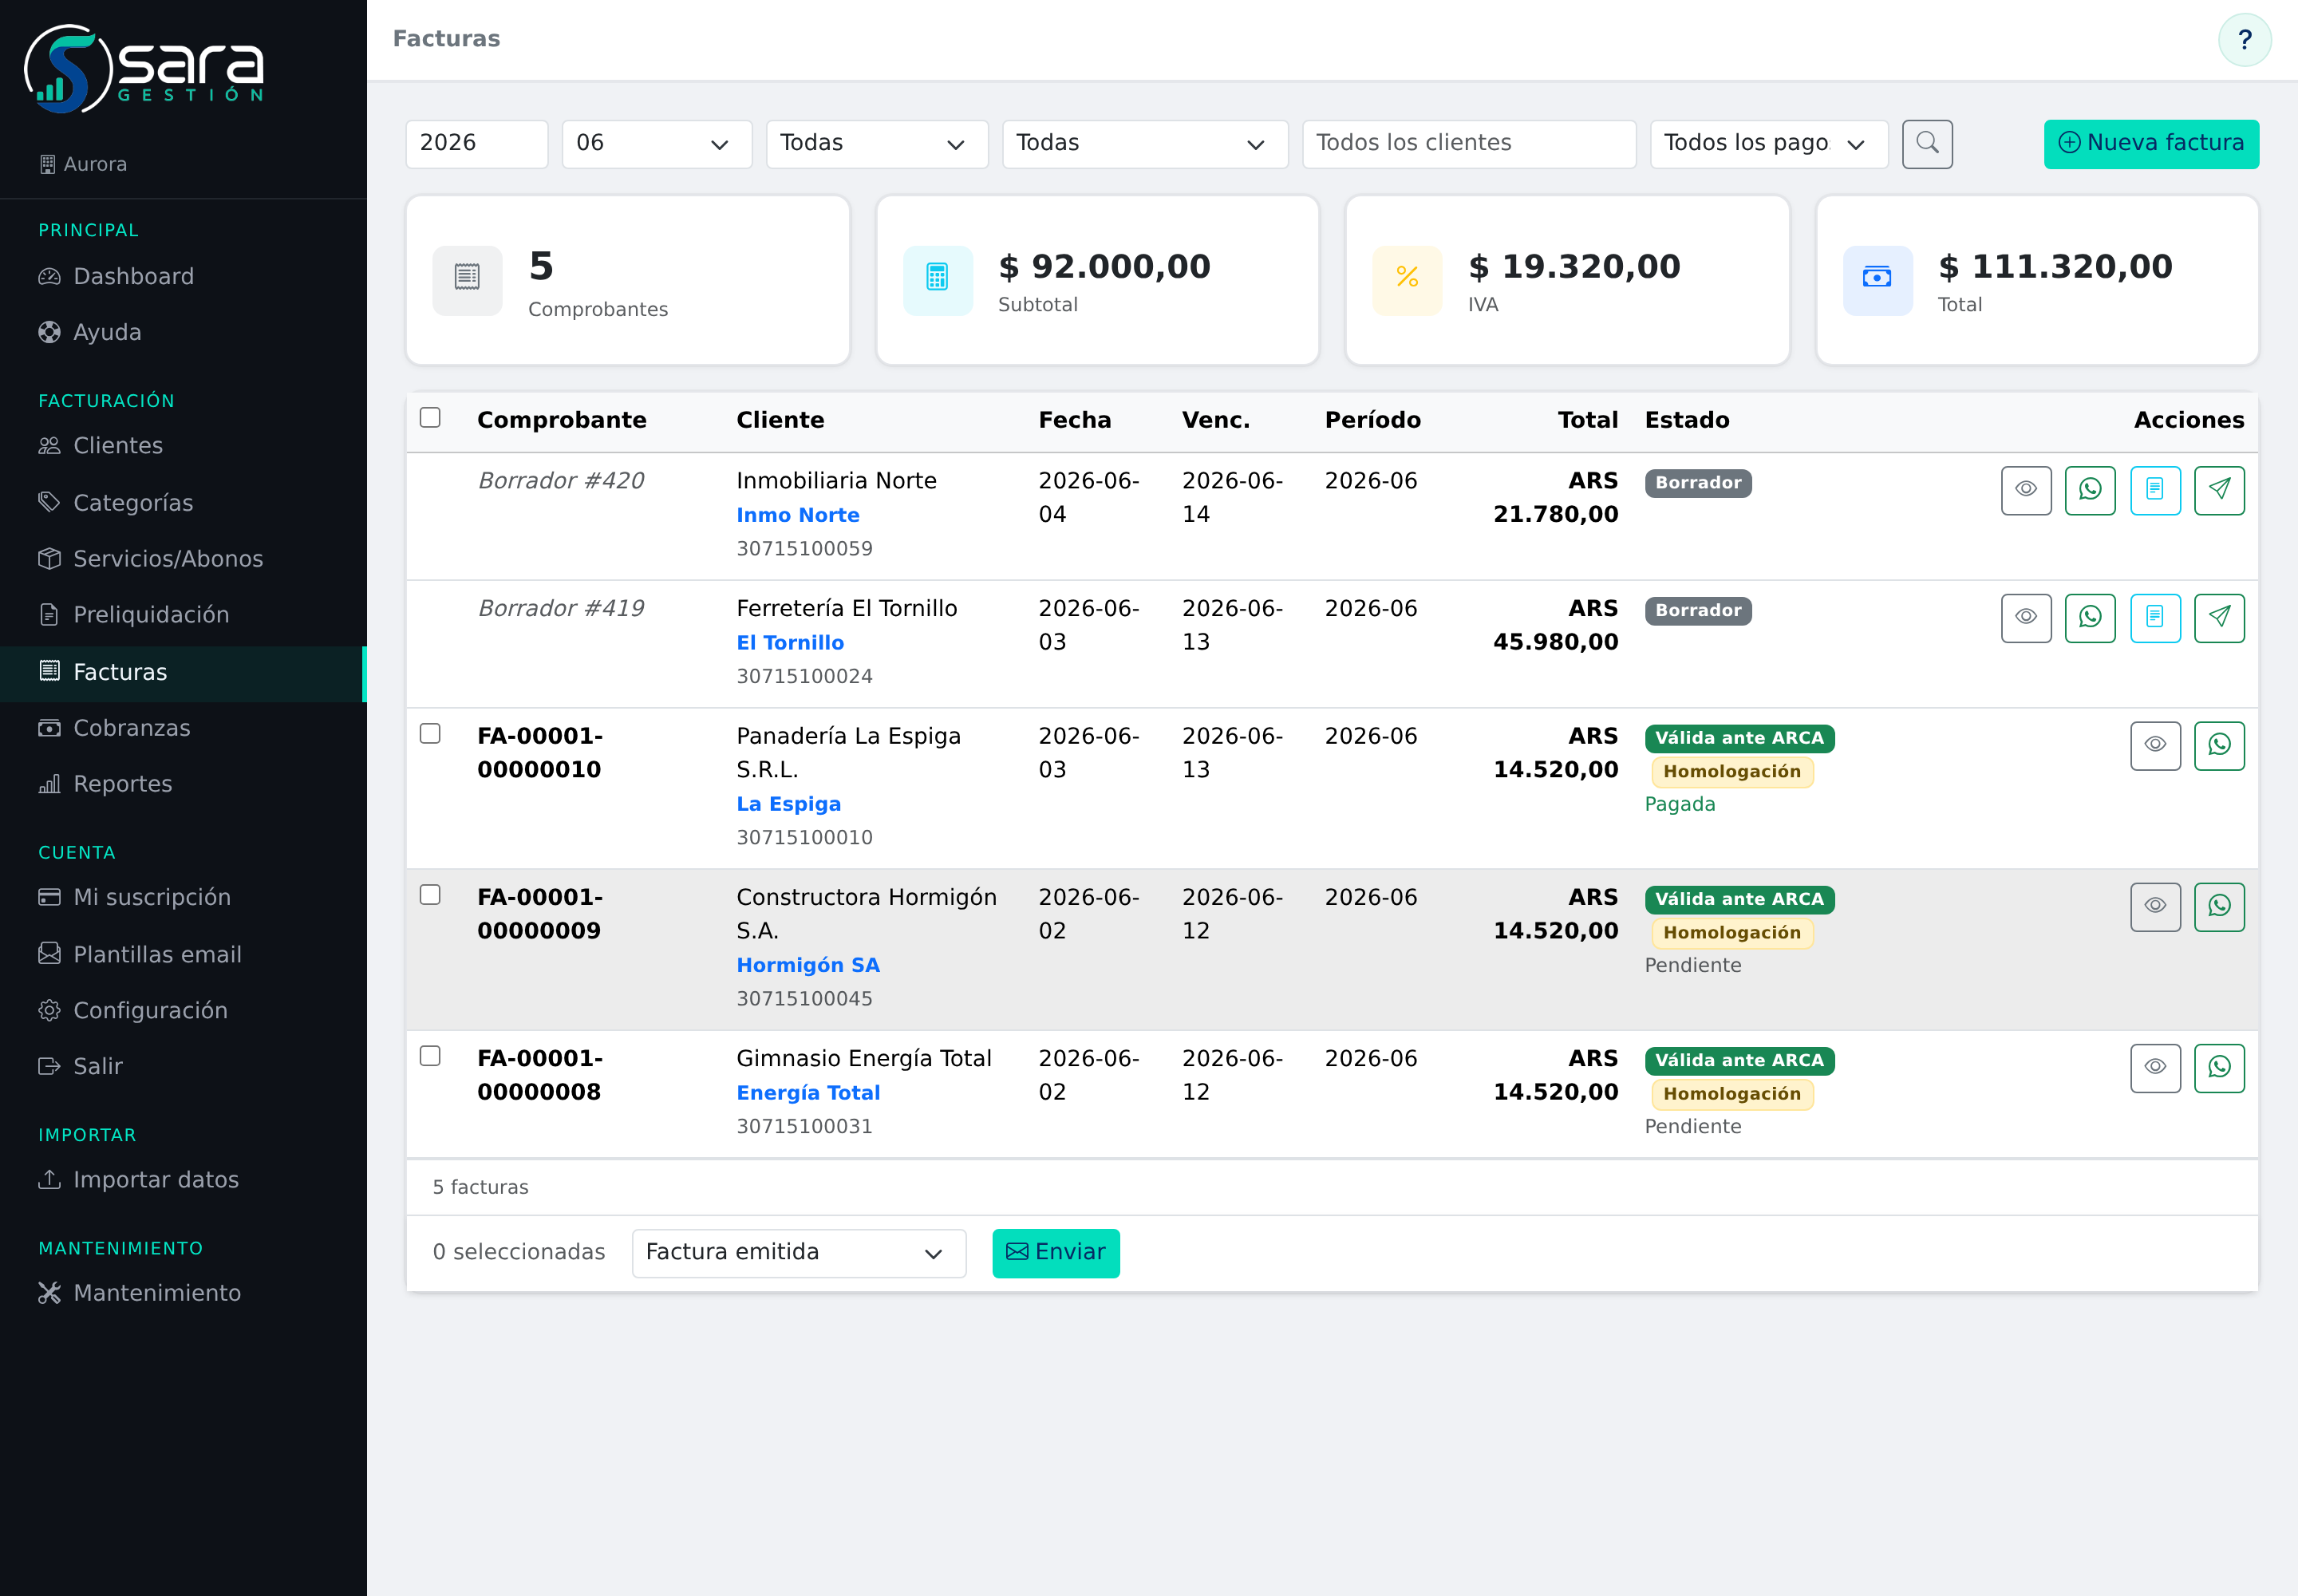WhatsApp invoice FA-00001-00000009

pyautogui.click(x=2219, y=907)
